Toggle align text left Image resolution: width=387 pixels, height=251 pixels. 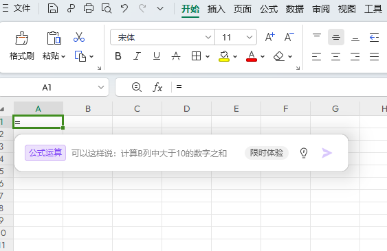tap(317, 56)
